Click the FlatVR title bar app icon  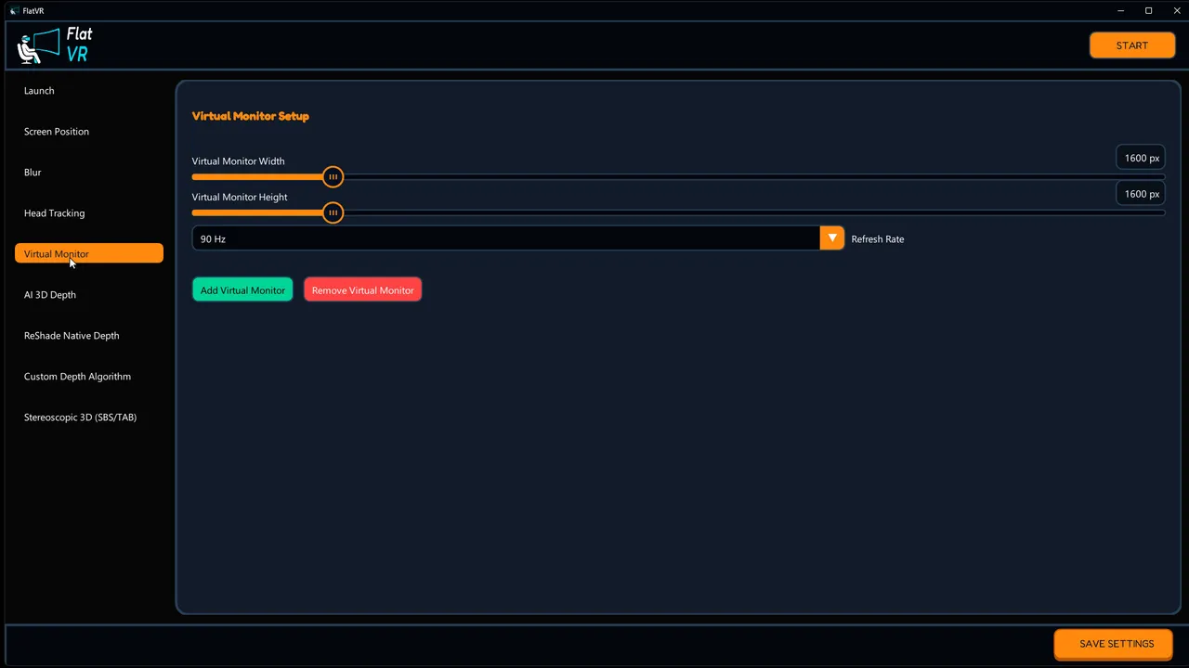(x=14, y=10)
